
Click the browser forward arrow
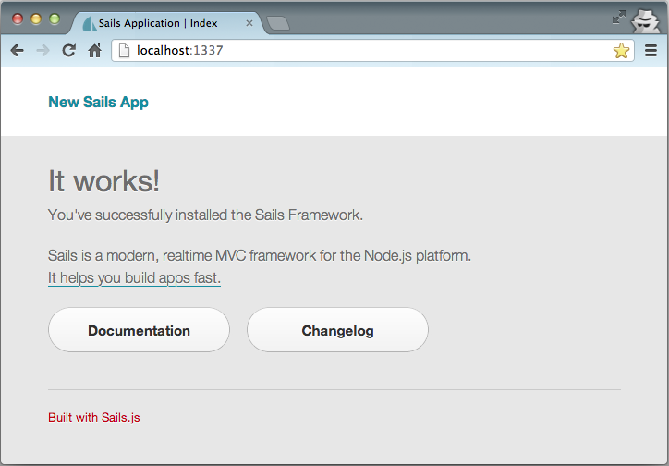coord(43,50)
